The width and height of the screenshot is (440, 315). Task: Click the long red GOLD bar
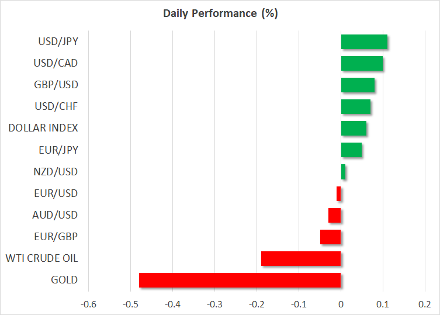coord(240,280)
